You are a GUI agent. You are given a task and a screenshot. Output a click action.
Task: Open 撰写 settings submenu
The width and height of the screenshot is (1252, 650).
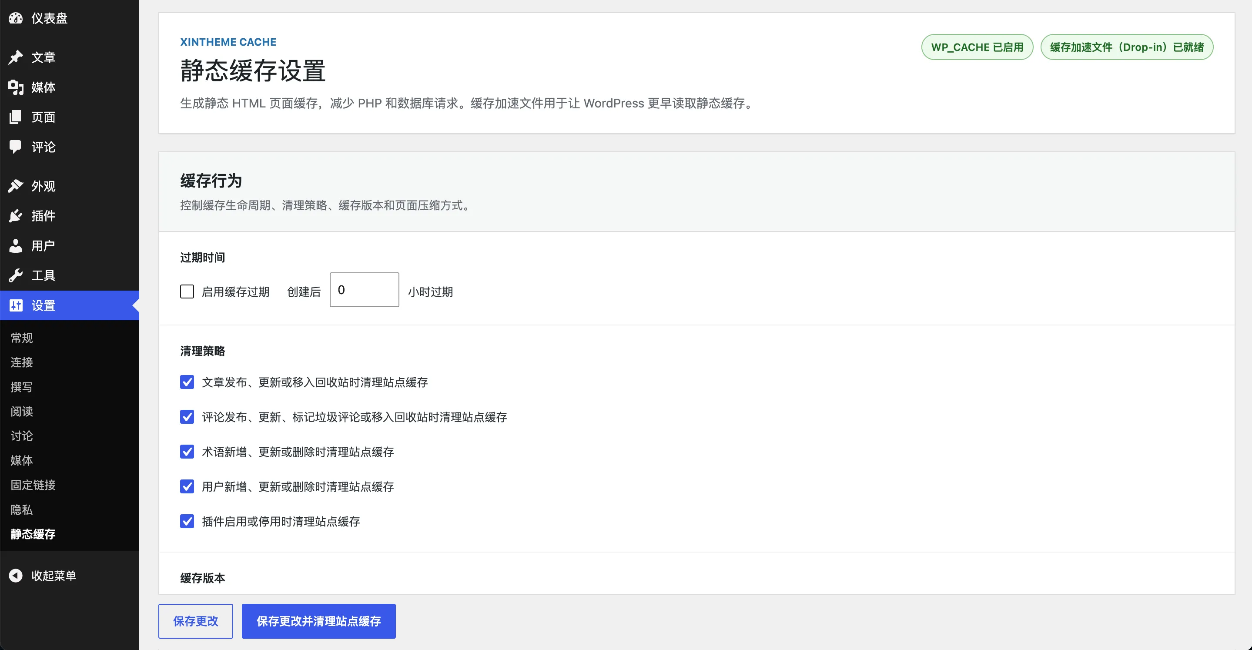pos(22,387)
